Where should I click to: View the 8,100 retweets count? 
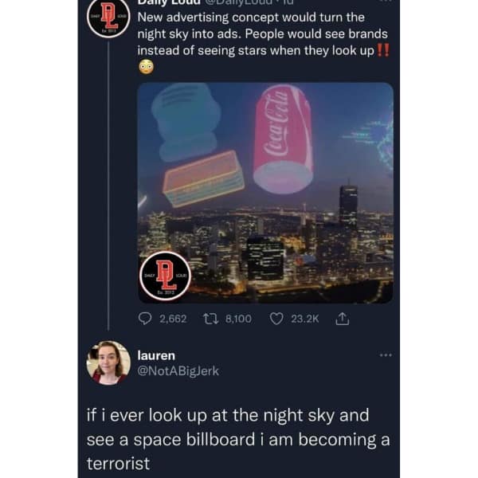pyautogui.click(x=238, y=319)
